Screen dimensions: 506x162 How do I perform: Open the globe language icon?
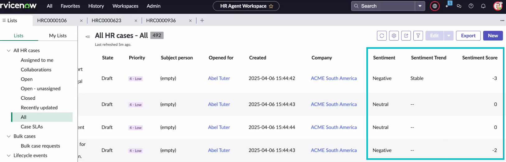tap(434, 6)
